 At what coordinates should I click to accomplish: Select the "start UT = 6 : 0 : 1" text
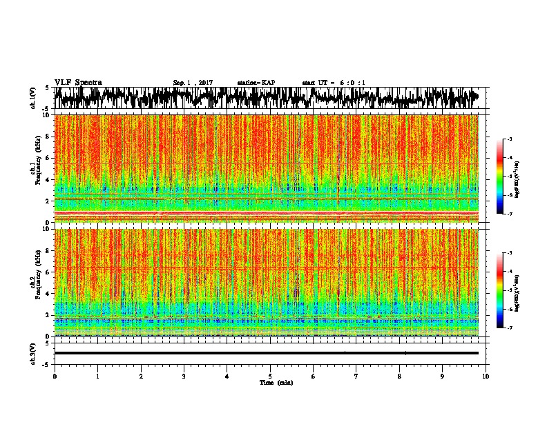tap(334, 83)
